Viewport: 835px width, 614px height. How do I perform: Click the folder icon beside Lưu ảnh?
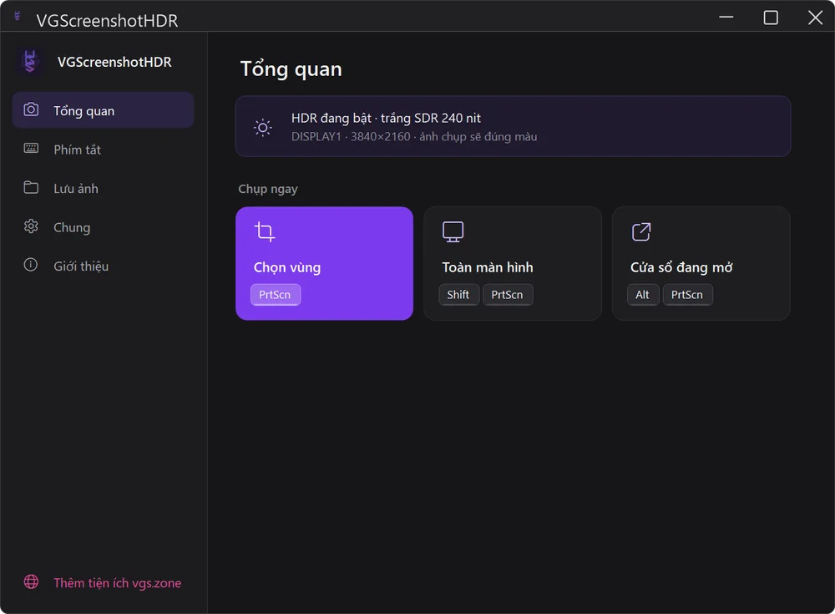click(x=31, y=188)
